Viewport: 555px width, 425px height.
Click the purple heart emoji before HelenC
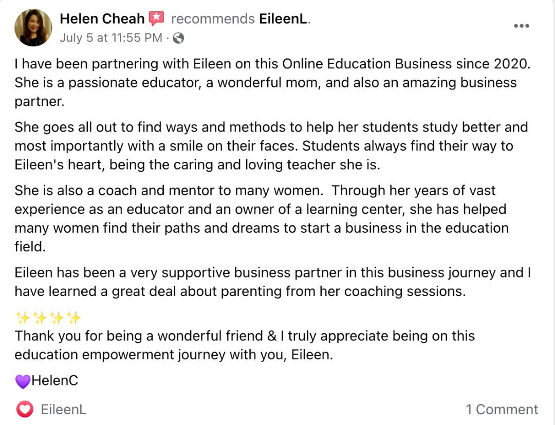pos(23,381)
